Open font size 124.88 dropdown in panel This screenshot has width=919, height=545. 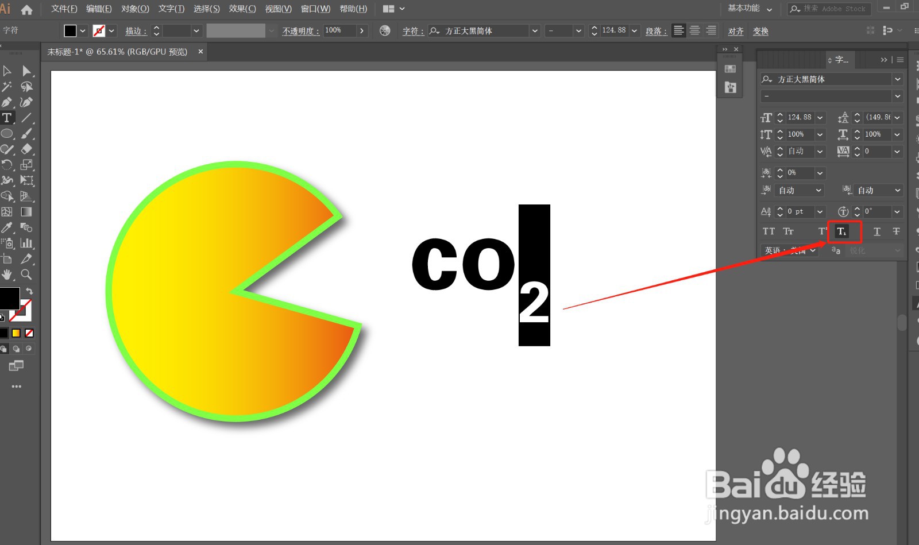[x=820, y=118]
